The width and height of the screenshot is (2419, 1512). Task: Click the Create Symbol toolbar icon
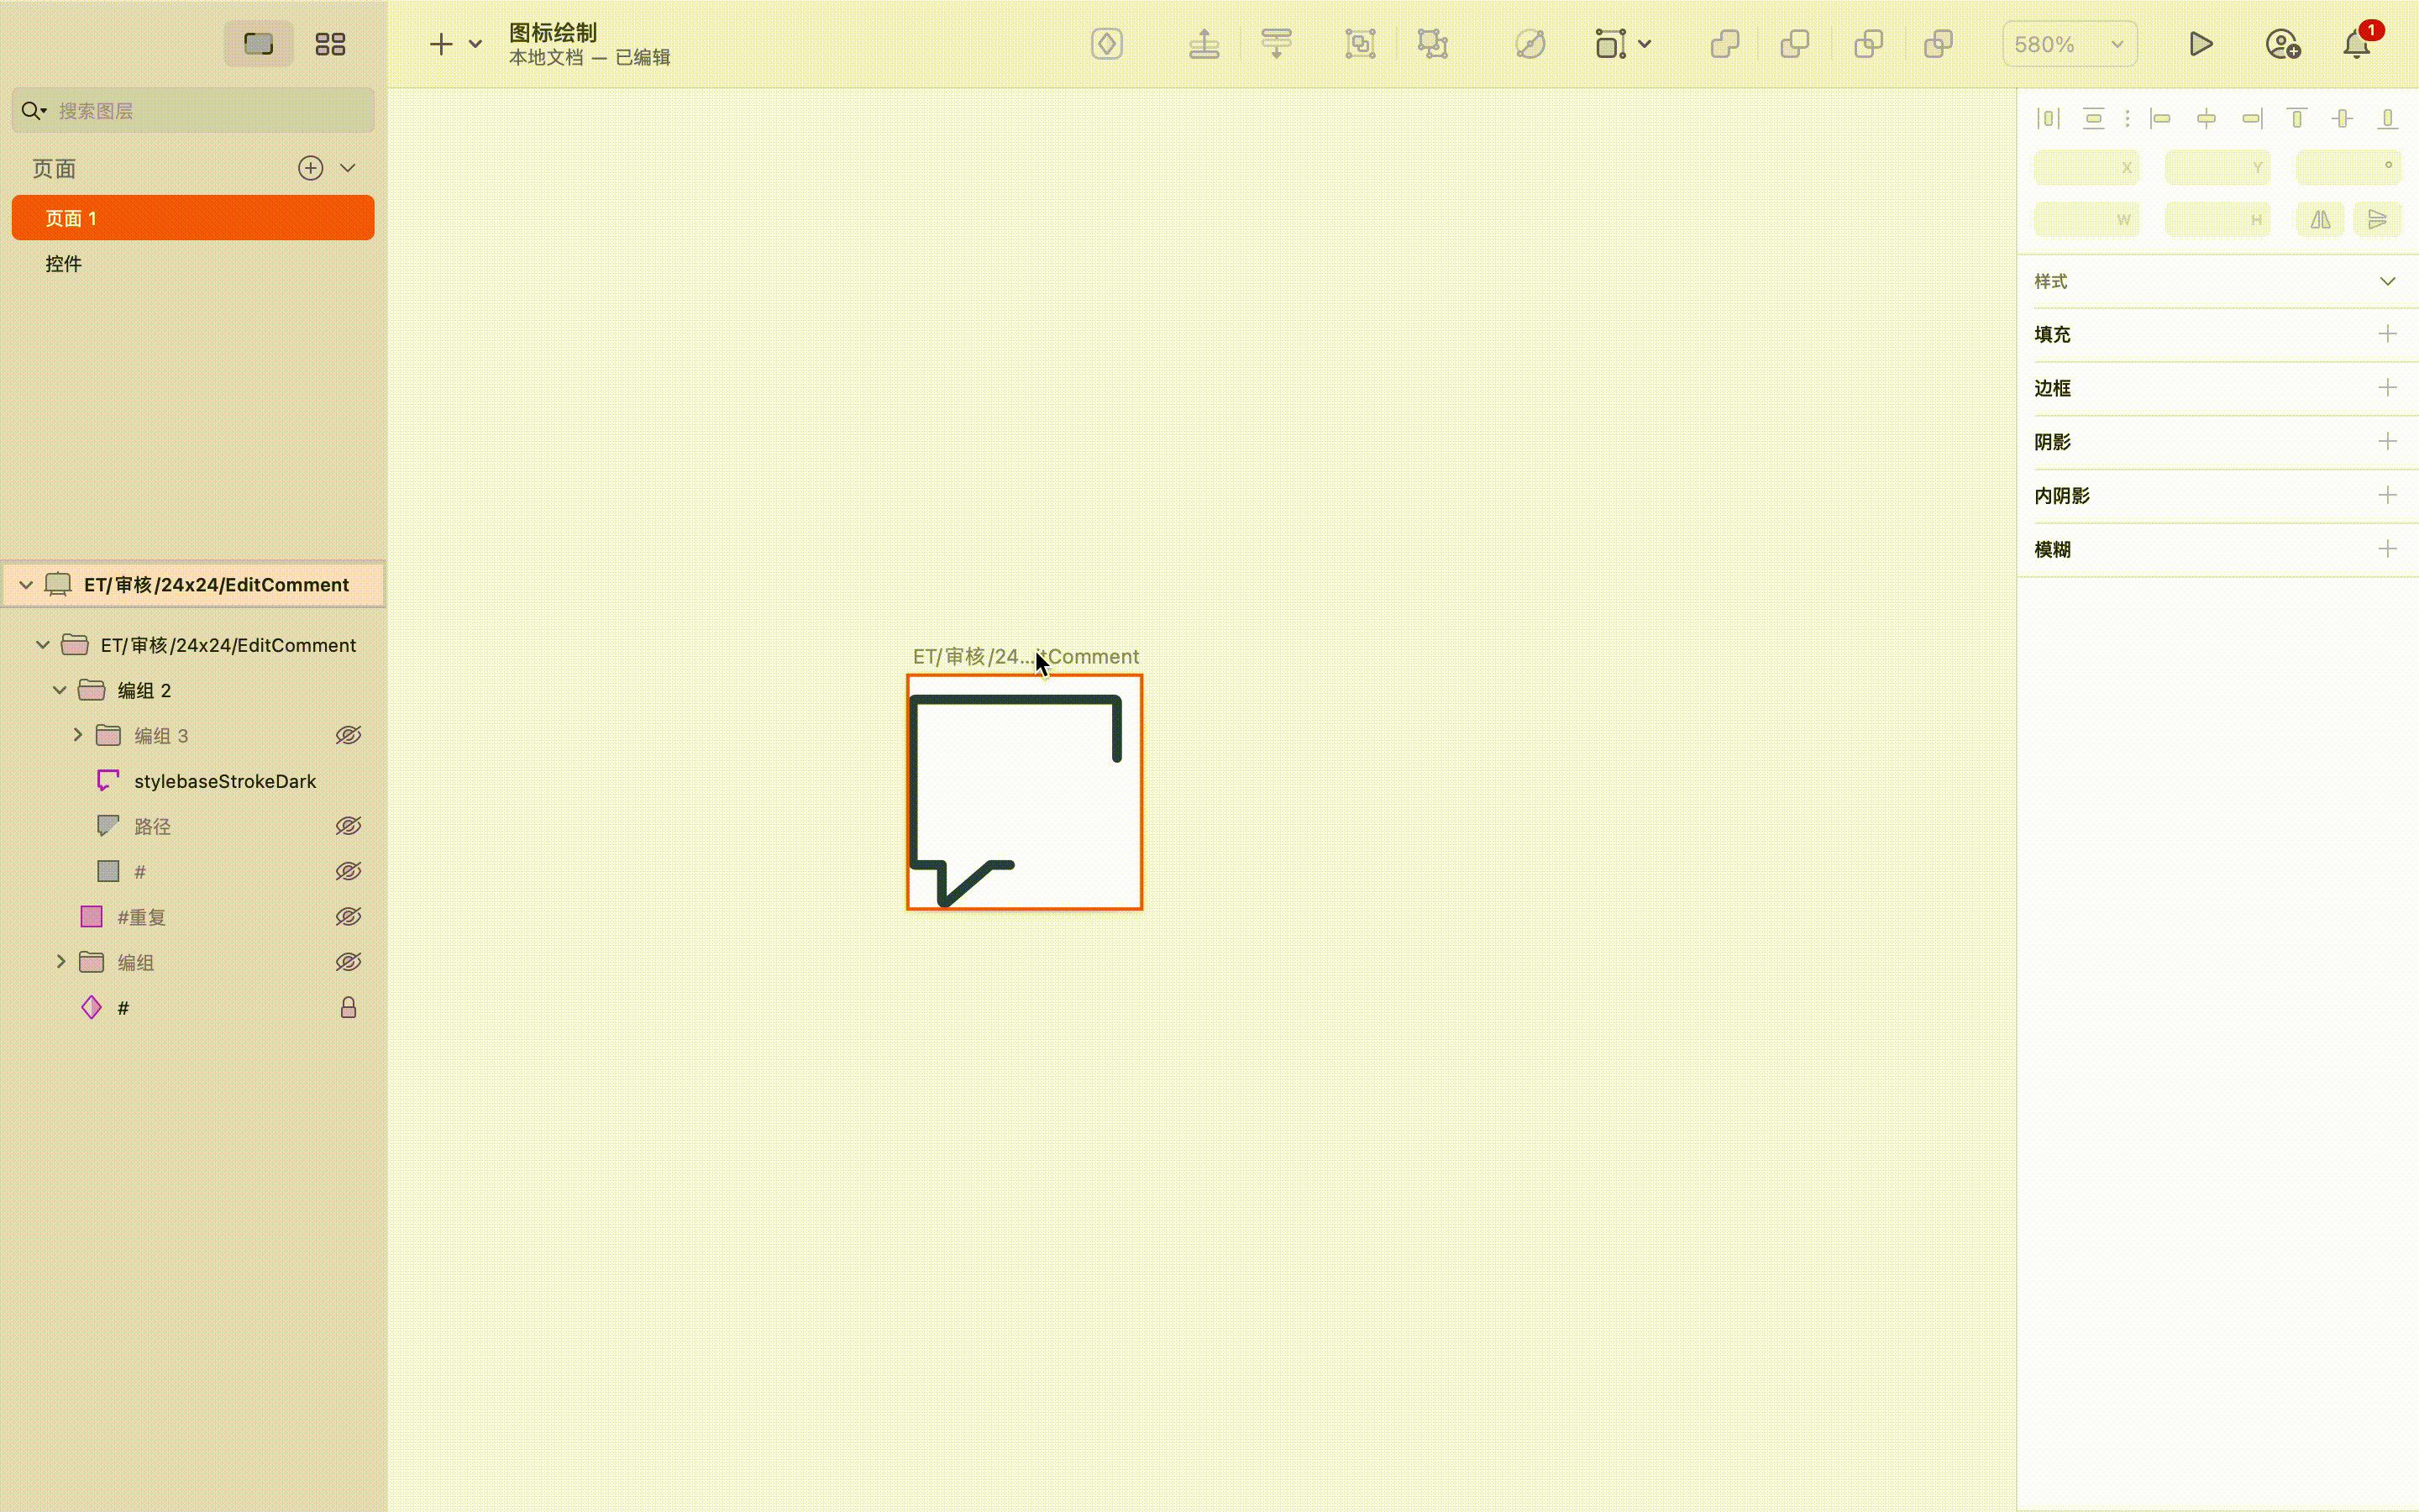pyautogui.click(x=1106, y=44)
